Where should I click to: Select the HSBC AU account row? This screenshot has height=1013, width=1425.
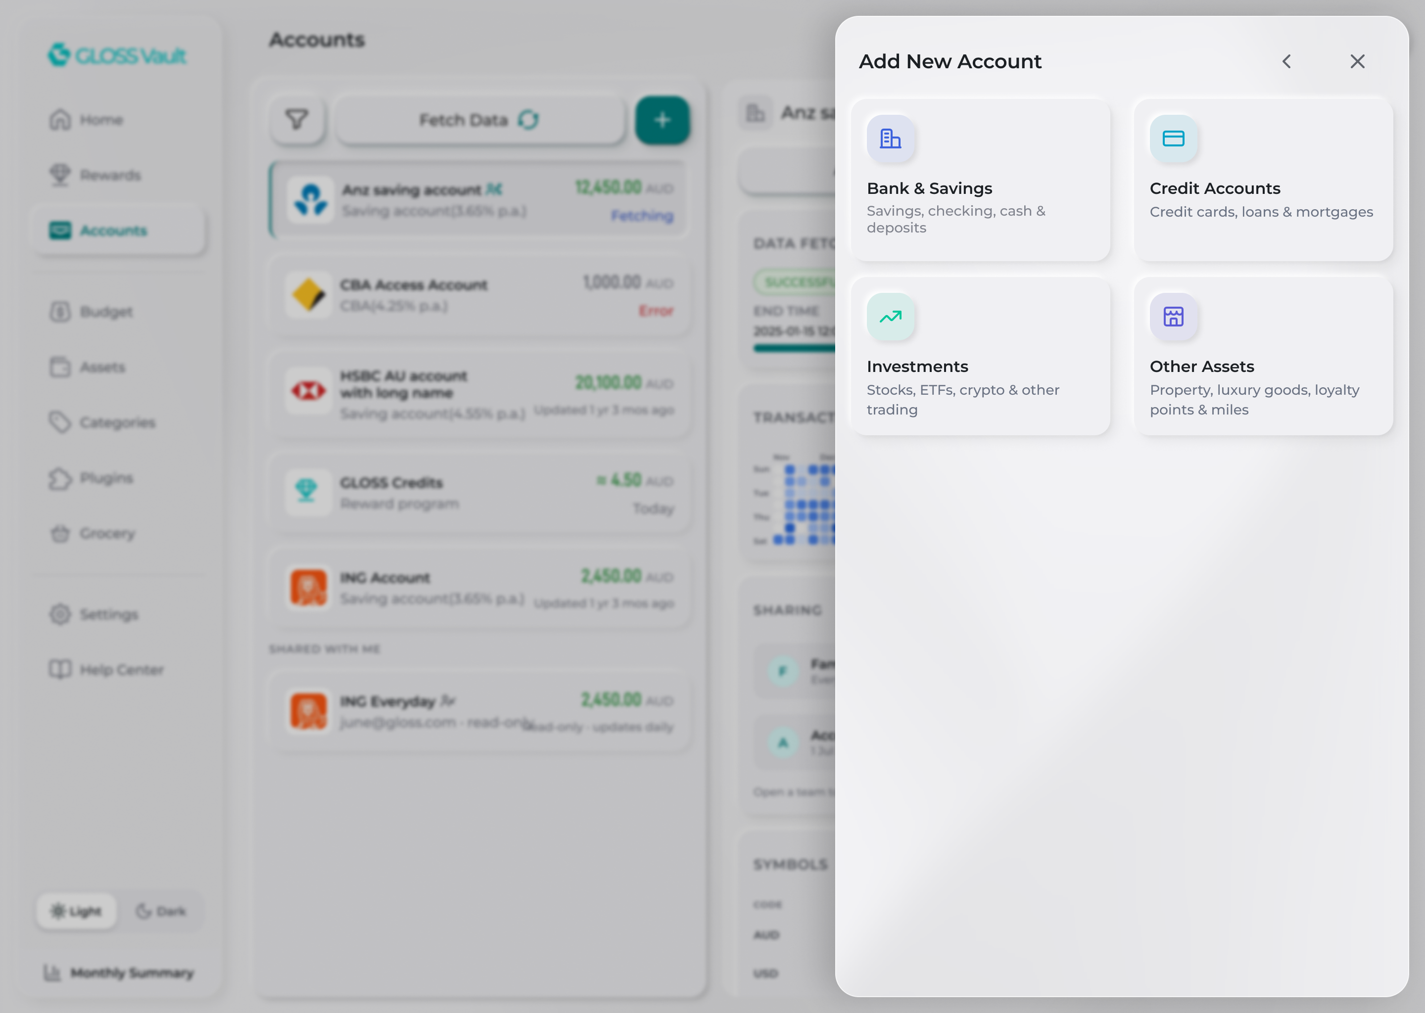479,394
